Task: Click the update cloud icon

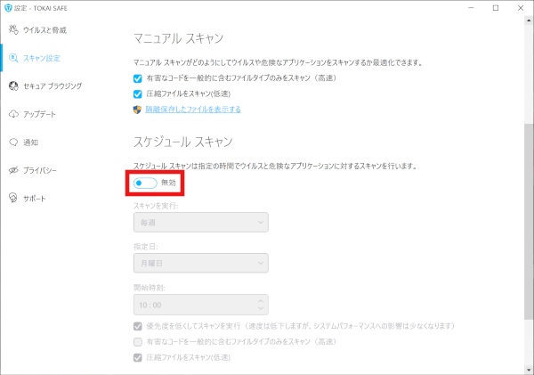Action: click(12, 114)
